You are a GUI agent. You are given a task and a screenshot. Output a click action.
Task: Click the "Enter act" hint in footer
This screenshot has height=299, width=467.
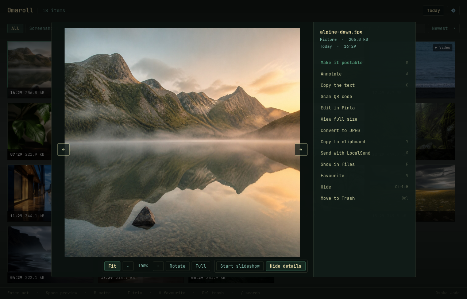(x=18, y=293)
